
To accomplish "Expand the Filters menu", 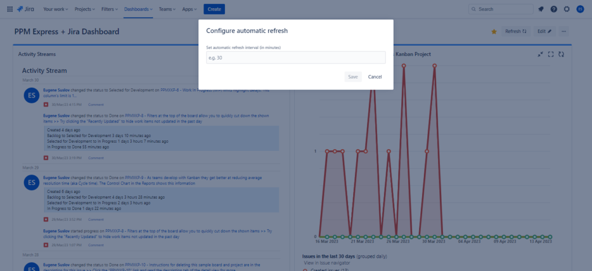I will pyautogui.click(x=109, y=9).
